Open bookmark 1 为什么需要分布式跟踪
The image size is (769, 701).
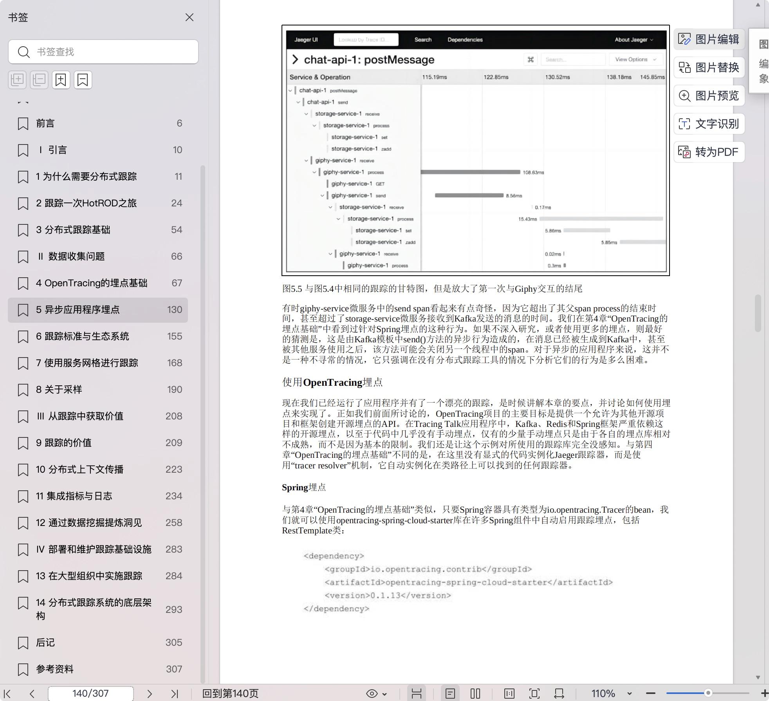(x=98, y=177)
